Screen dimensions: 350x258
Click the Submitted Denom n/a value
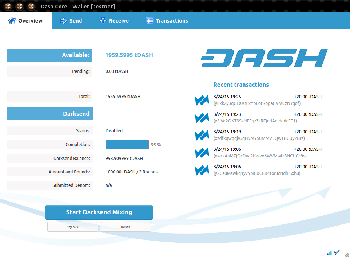pos(109,185)
